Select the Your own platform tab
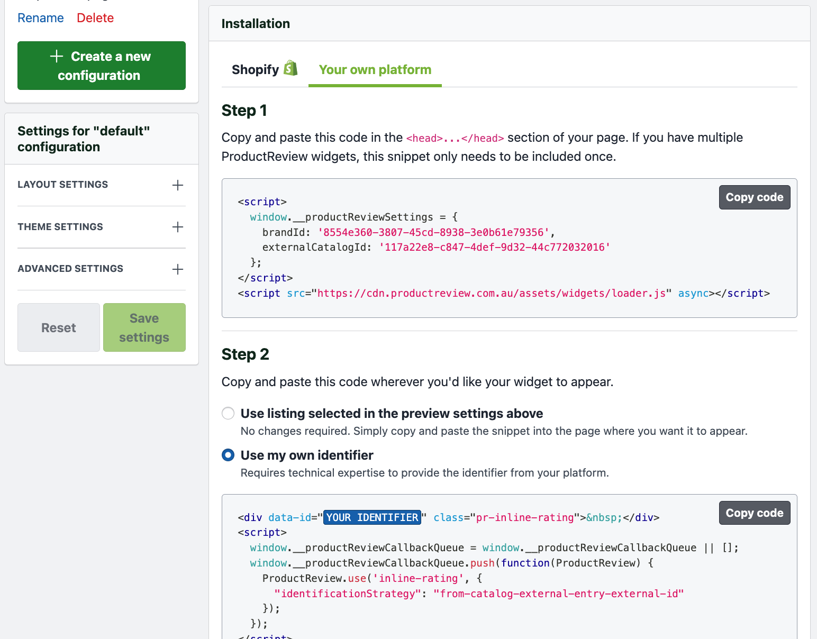Screen dimensions: 817x639 tap(375, 69)
